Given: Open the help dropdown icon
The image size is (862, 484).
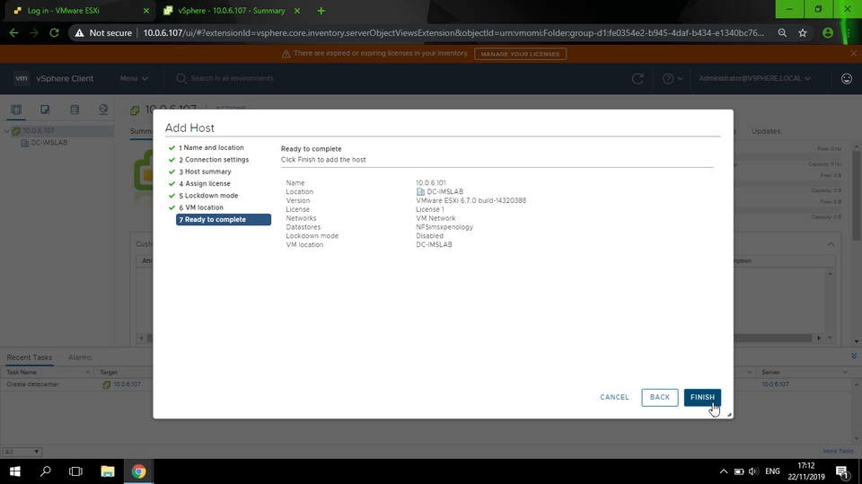Looking at the screenshot, I should 673,79.
